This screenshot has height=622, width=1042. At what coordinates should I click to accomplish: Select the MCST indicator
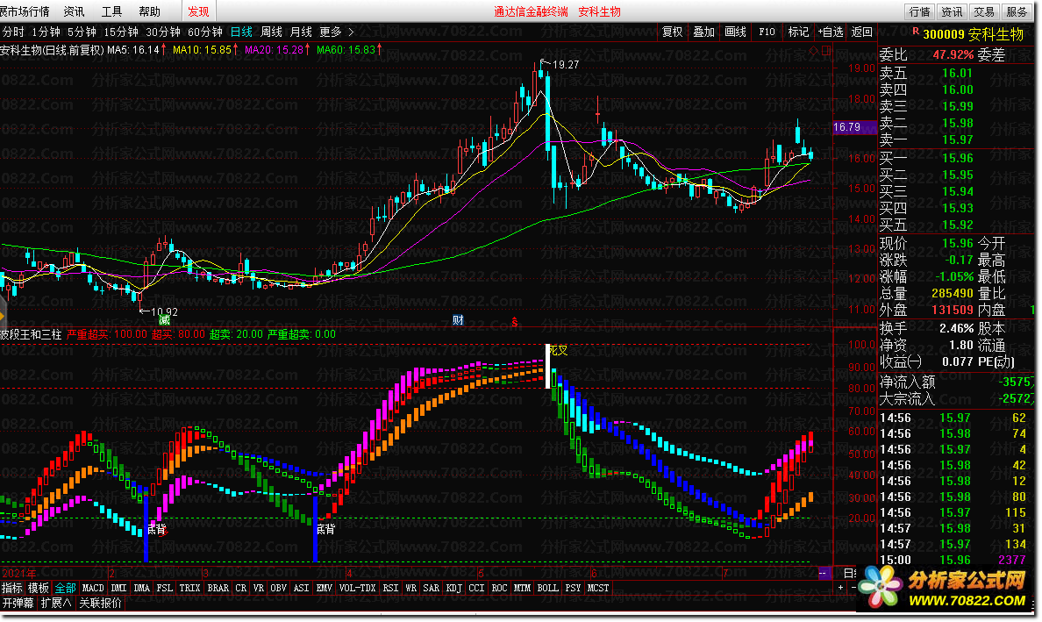598,588
